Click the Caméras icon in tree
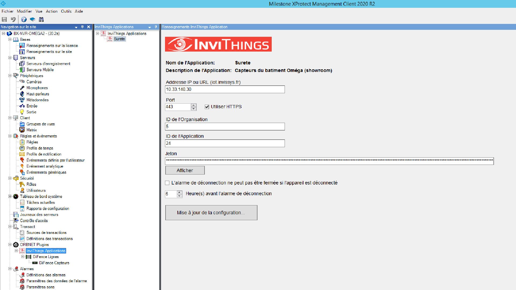516x290 pixels. (22, 82)
